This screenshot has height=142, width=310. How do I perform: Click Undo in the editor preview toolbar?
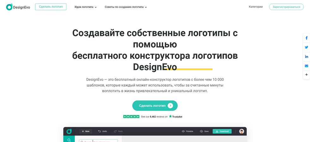(102, 131)
